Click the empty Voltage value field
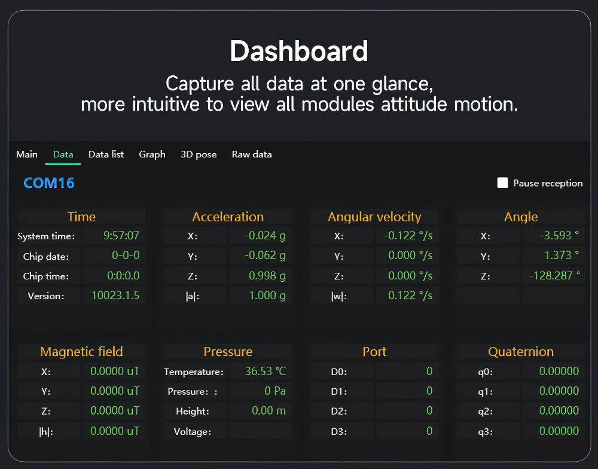598x469 pixels. tap(261, 431)
